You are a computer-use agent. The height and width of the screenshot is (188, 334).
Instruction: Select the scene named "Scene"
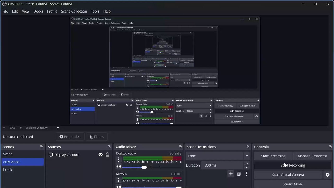tap(22, 154)
